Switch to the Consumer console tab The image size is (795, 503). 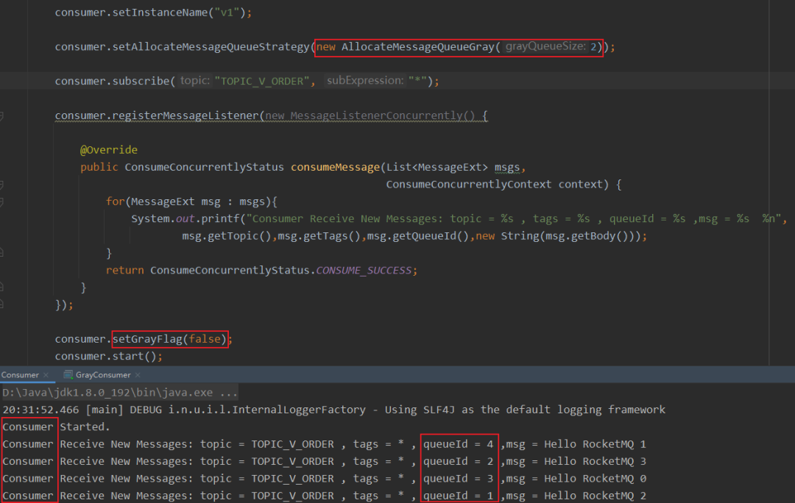click(x=21, y=375)
